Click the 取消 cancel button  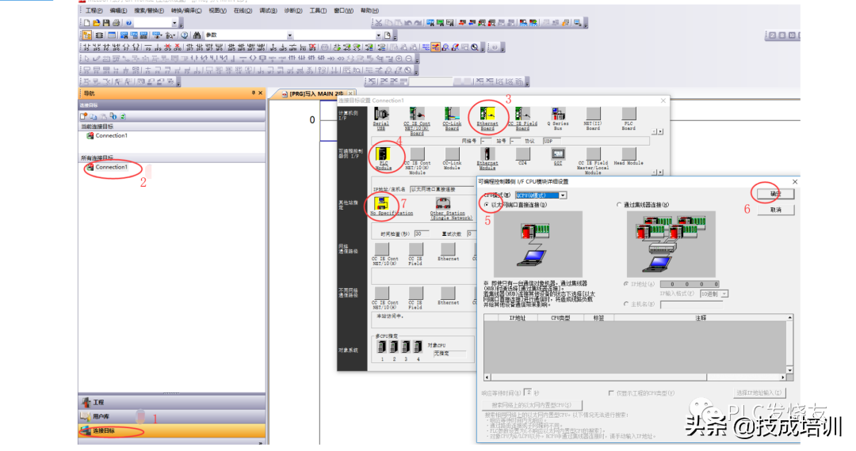click(776, 210)
